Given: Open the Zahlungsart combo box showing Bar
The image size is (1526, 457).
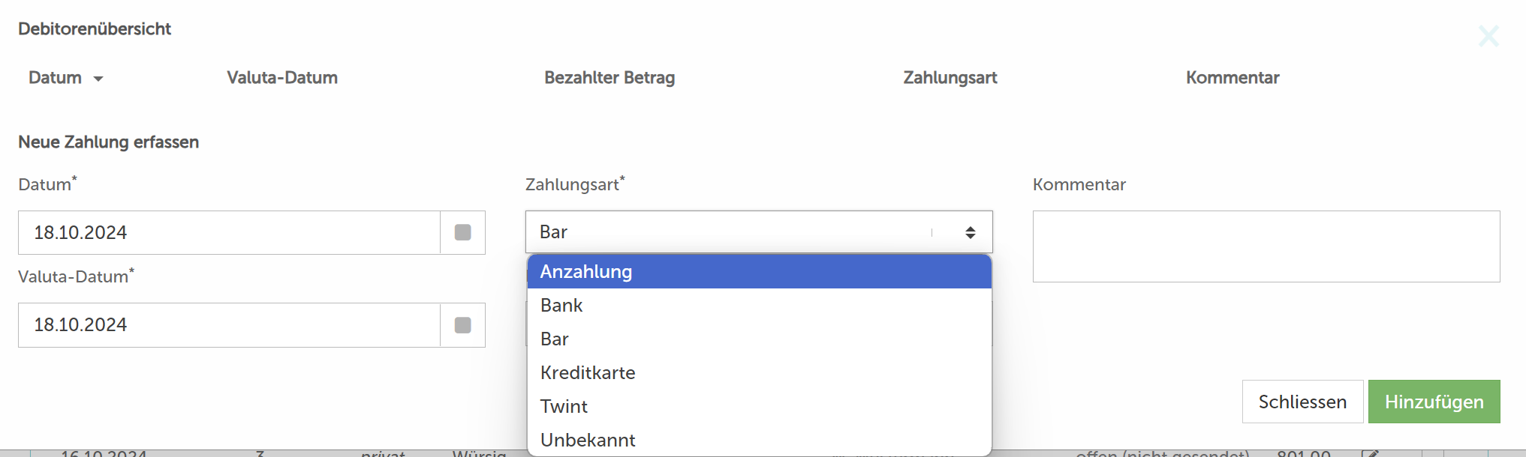Looking at the screenshot, I should pos(759,232).
